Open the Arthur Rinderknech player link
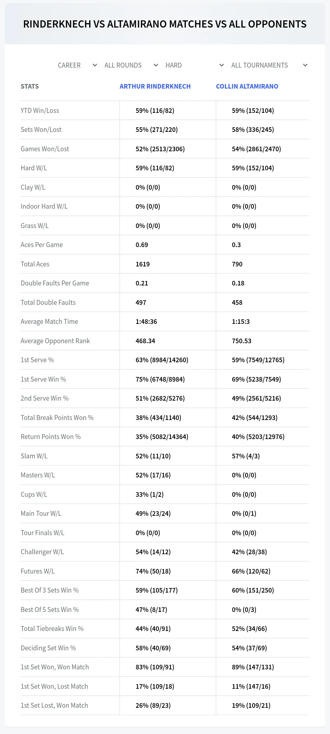Image resolution: width=330 pixels, height=734 pixels. point(155,86)
